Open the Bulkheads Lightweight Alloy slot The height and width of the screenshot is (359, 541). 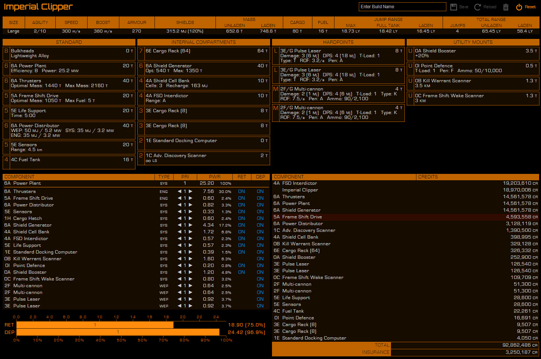pyautogui.click(x=69, y=53)
